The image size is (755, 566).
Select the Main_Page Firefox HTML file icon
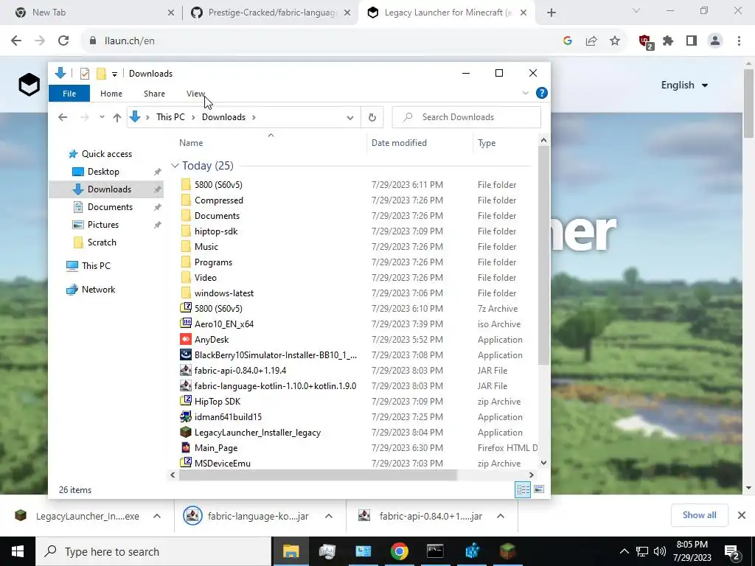coord(185,447)
